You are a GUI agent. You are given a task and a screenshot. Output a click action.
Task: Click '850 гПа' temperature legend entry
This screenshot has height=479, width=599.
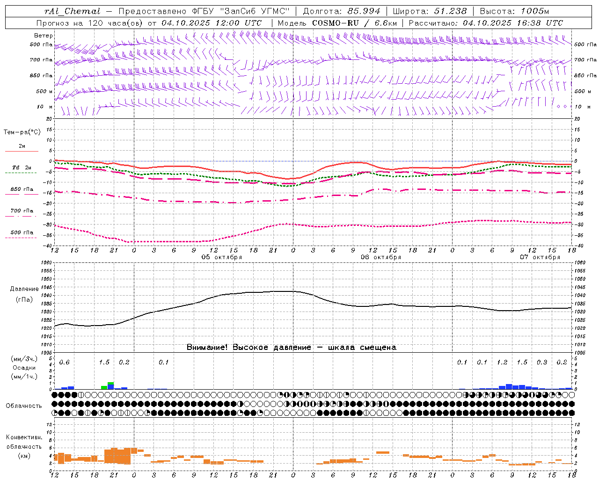click(22, 189)
